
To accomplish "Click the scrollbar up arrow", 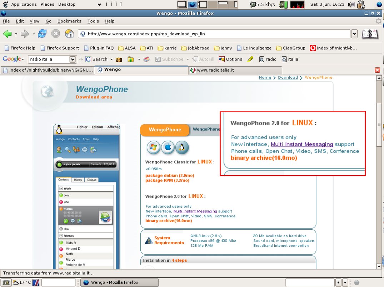I will coord(379,78).
